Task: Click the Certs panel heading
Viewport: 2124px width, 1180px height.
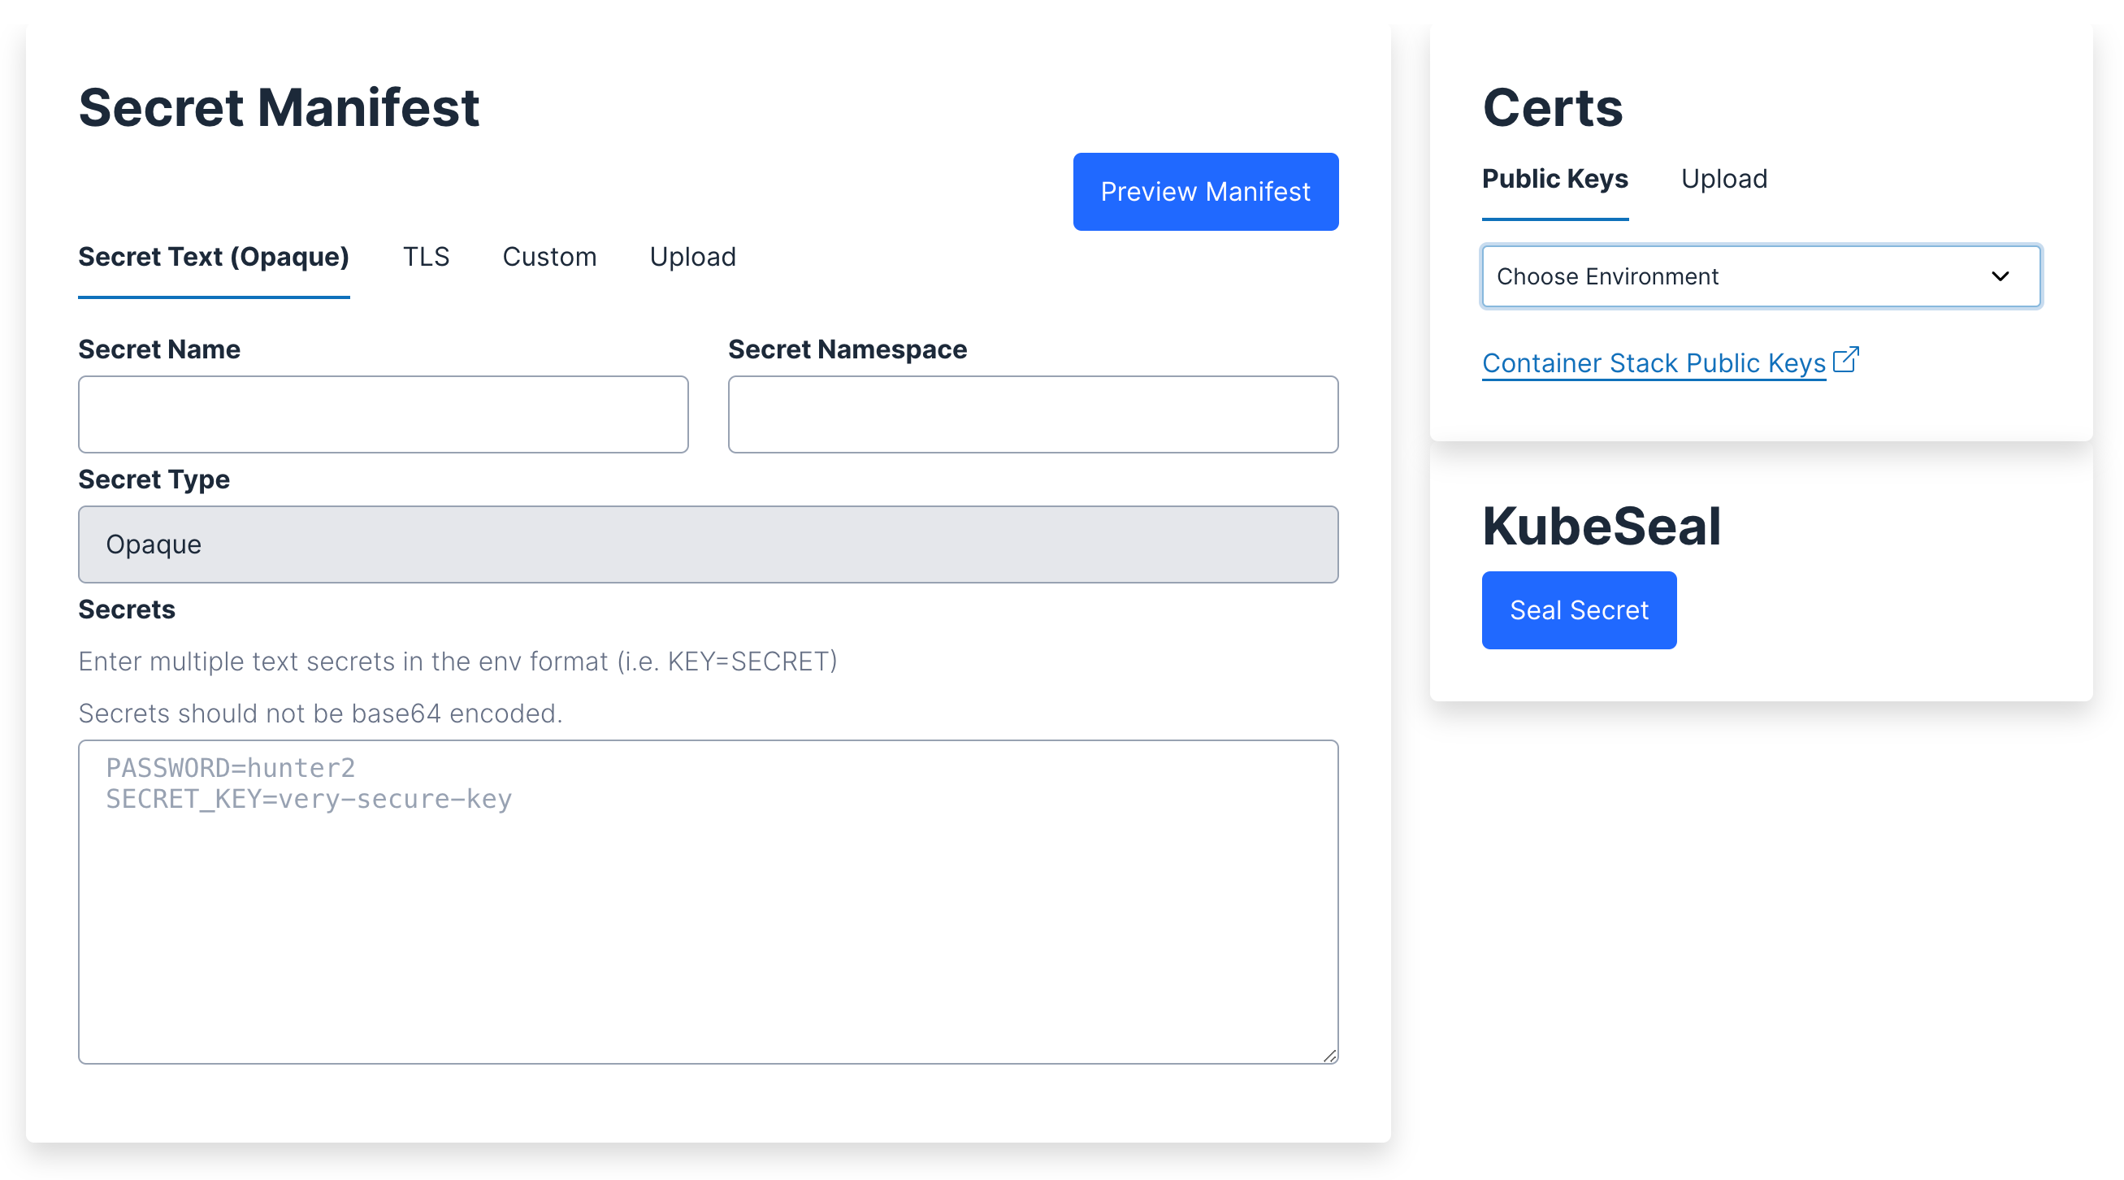Action: pyautogui.click(x=1553, y=107)
